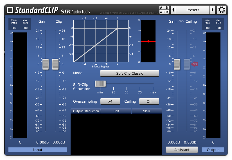This screenshot has width=232, height=160.
Task: Go to next preset with right arrow
Action: (x=213, y=10)
